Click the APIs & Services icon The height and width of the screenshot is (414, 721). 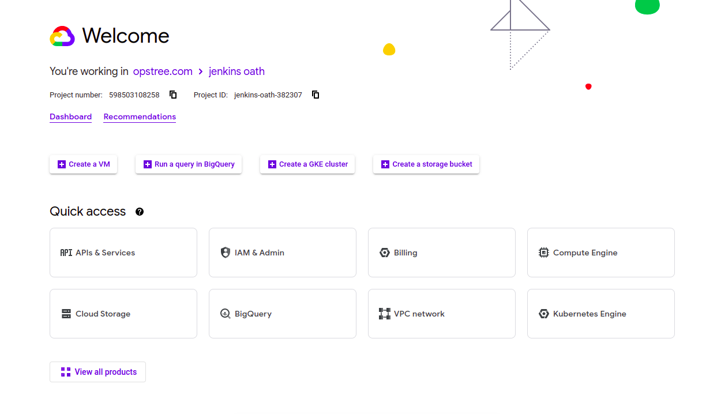(x=66, y=253)
